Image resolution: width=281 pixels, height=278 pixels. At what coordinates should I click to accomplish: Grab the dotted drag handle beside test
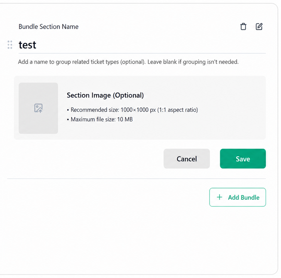[10, 45]
